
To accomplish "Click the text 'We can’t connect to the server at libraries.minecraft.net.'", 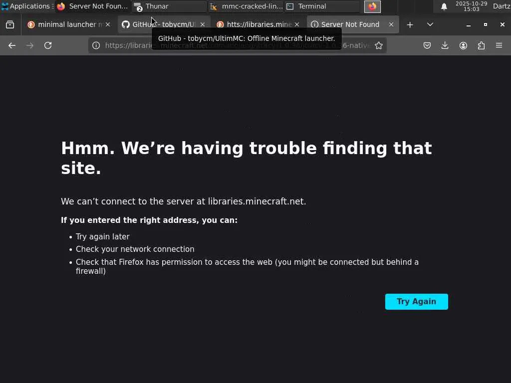I will point(184,201).
